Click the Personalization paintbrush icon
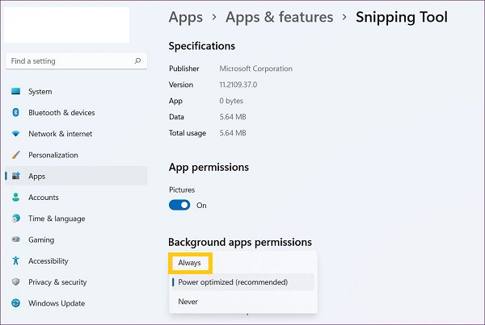 point(16,155)
